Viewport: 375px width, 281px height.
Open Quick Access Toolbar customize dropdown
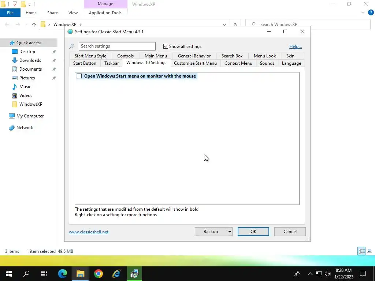click(30, 4)
